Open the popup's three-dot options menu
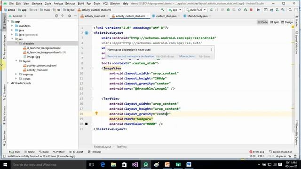The height and width of the screenshot is (169, 301). (211, 50)
